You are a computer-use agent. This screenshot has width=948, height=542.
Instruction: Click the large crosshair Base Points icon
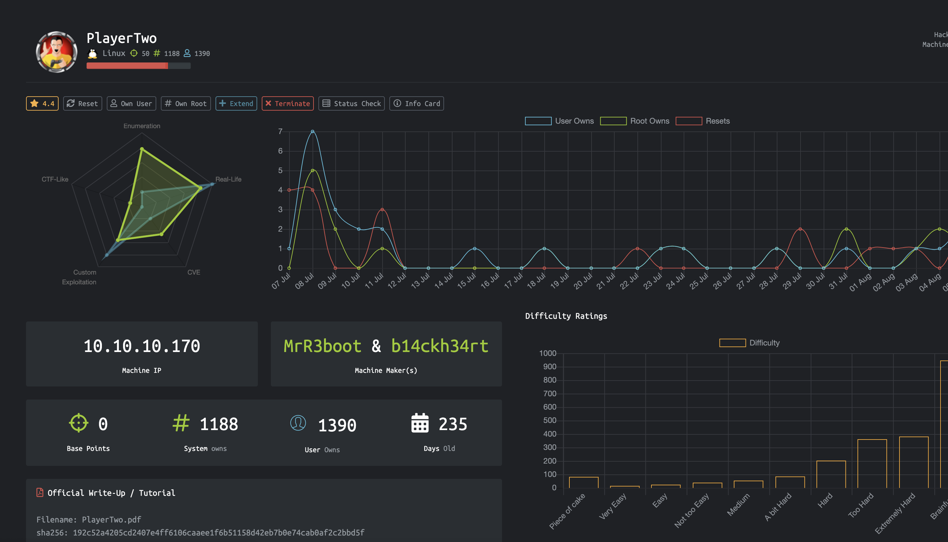click(78, 423)
